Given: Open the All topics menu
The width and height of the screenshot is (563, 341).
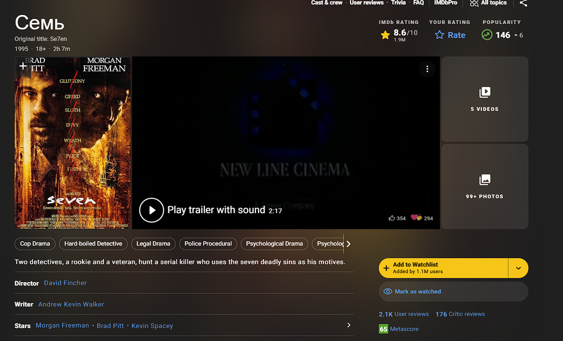Looking at the screenshot, I should [488, 3].
